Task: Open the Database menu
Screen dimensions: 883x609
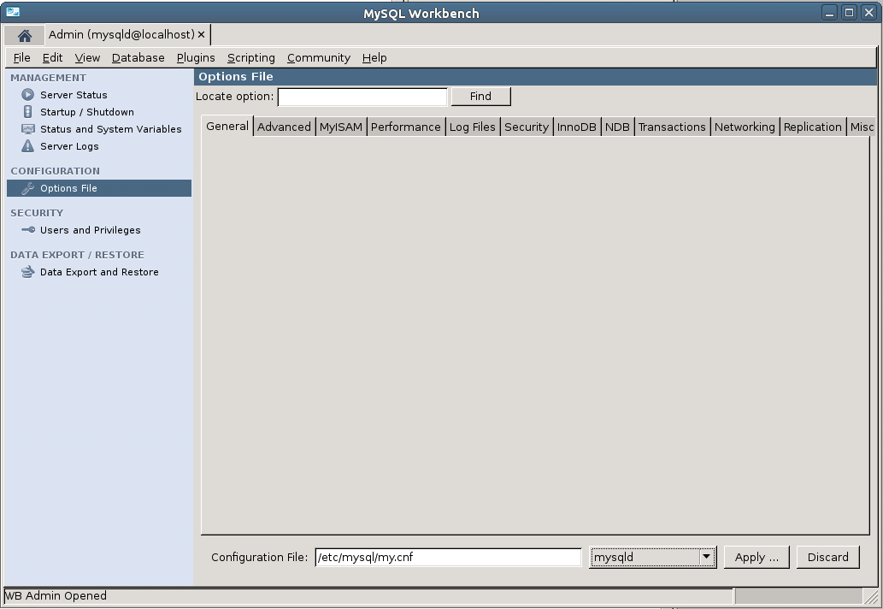Action: pyautogui.click(x=138, y=57)
